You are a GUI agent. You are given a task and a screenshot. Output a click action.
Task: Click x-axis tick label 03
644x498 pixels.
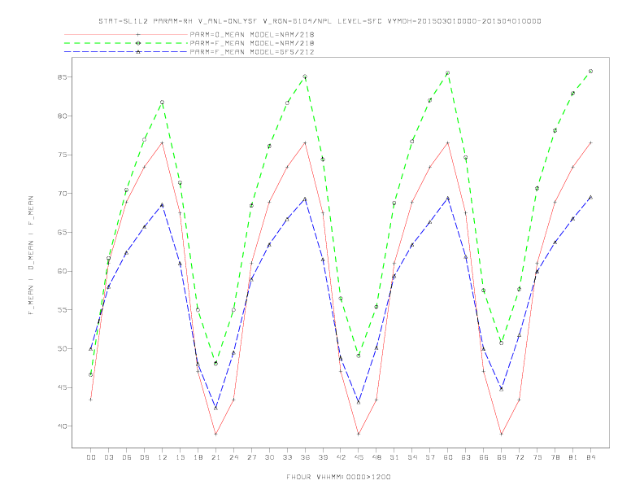(x=108, y=457)
